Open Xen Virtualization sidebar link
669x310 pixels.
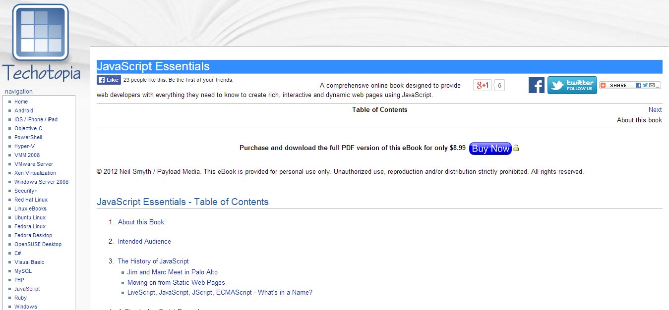tap(35, 173)
